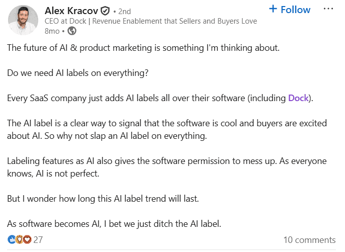Open the purple Dock company mention link

(298, 98)
